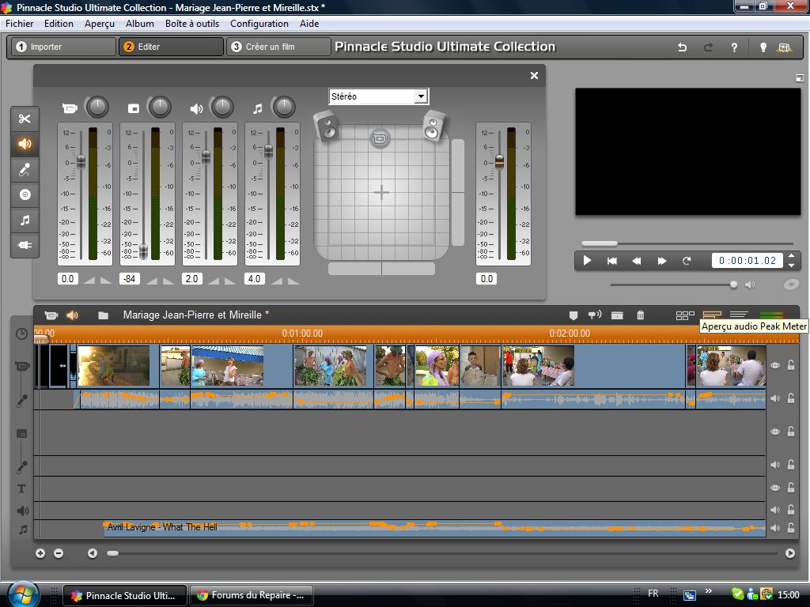Viewport: 810px width, 607px height.
Task: Click the fast forward button
Action: pyautogui.click(x=662, y=261)
